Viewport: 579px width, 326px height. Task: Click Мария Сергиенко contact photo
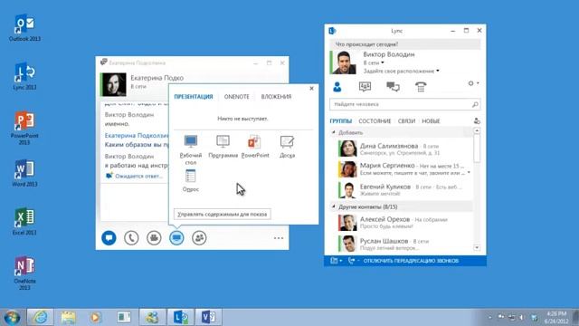(347, 169)
